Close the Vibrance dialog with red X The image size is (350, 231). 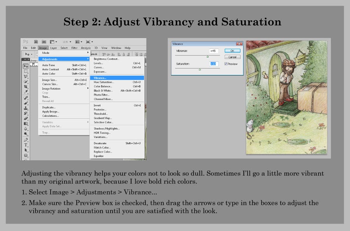[239, 44]
